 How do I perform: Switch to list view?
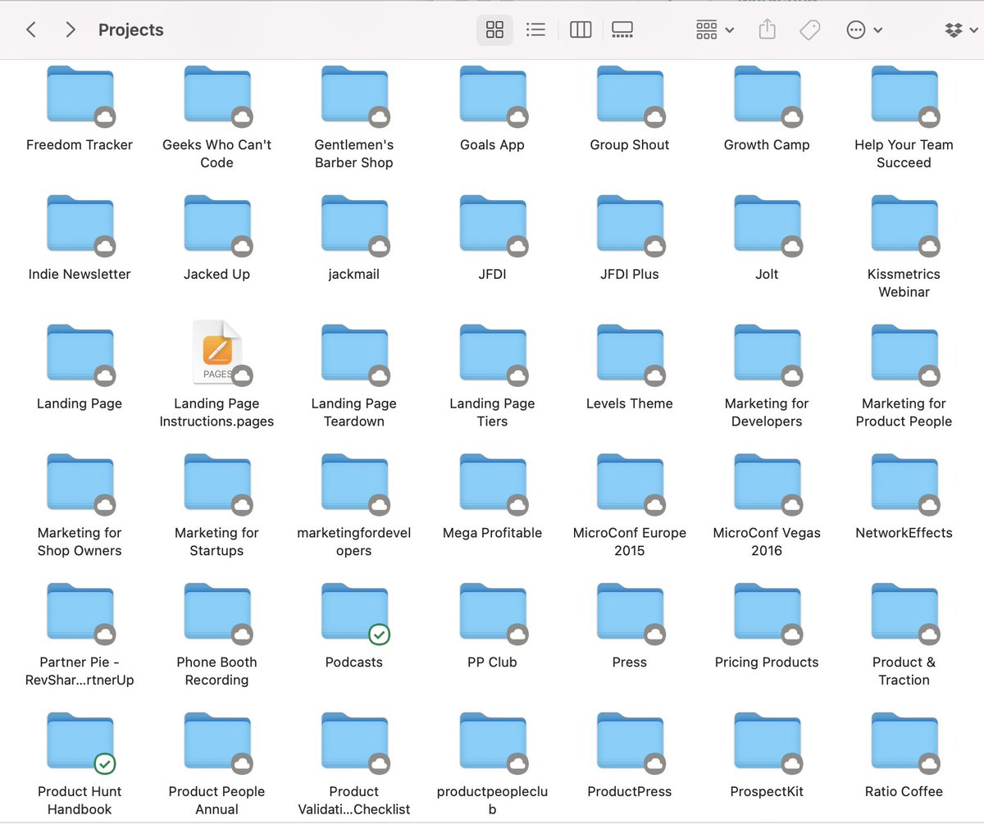tap(535, 30)
